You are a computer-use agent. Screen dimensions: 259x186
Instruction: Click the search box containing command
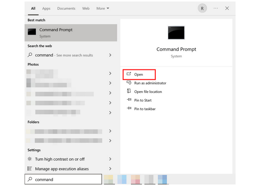pos(63,179)
